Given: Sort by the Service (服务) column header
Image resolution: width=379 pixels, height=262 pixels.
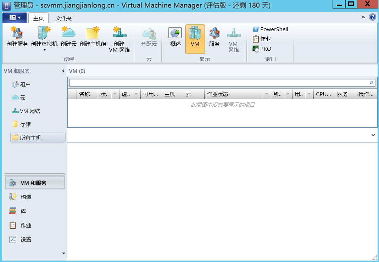Looking at the screenshot, I should pos(345,94).
